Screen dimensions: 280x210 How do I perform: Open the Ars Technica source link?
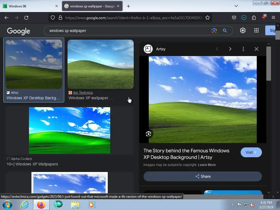(83, 93)
